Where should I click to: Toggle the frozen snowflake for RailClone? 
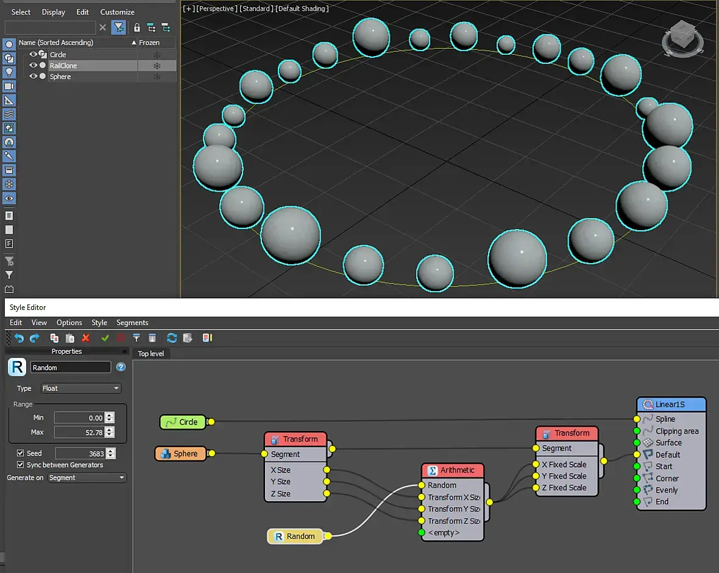click(157, 65)
